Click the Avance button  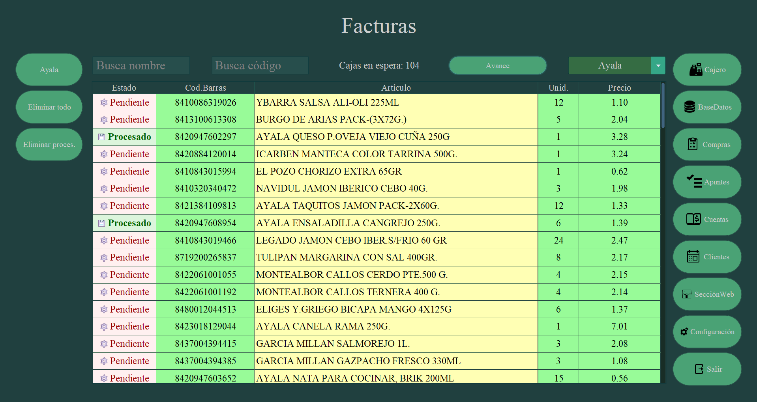click(x=498, y=65)
